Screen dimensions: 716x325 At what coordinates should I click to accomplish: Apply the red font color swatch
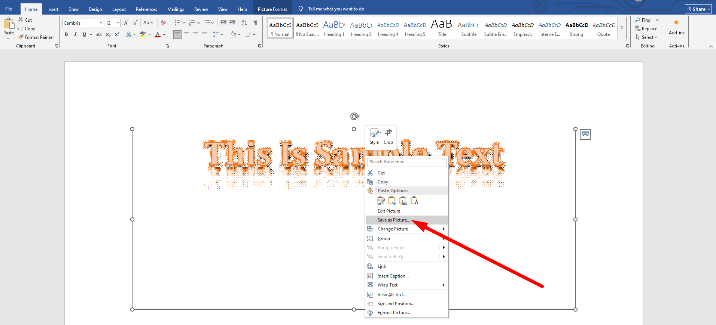point(158,34)
